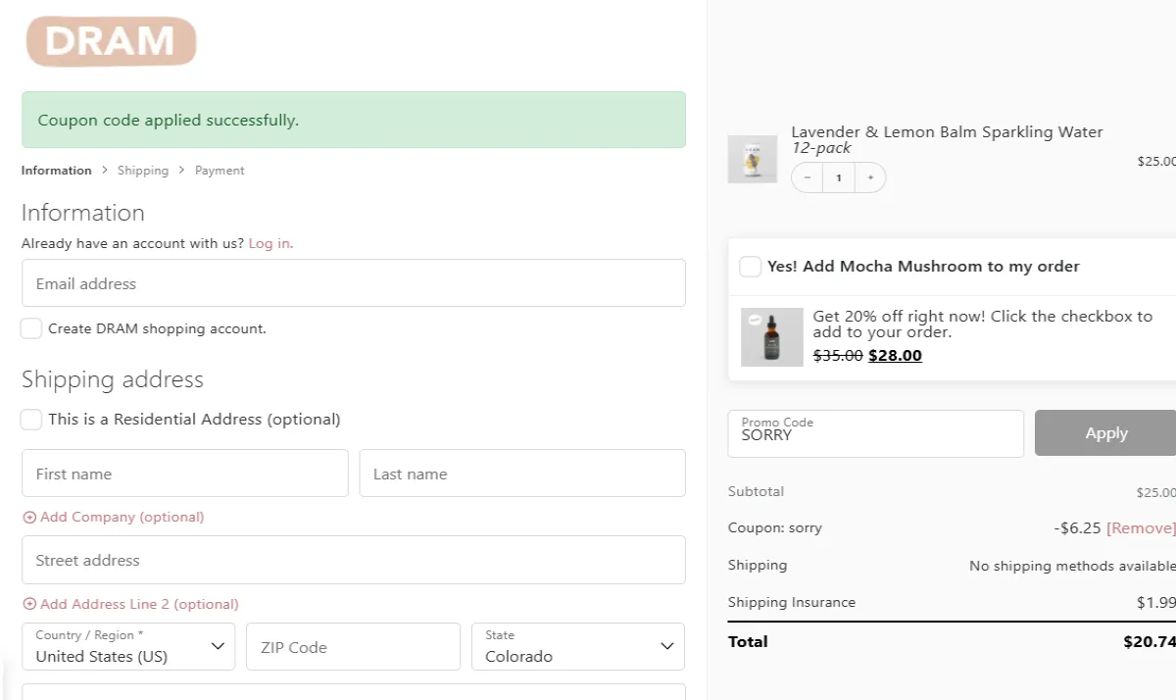1176x700 pixels.
Task: Click the underlined $28.00 discounted price
Action: click(895, 355)
